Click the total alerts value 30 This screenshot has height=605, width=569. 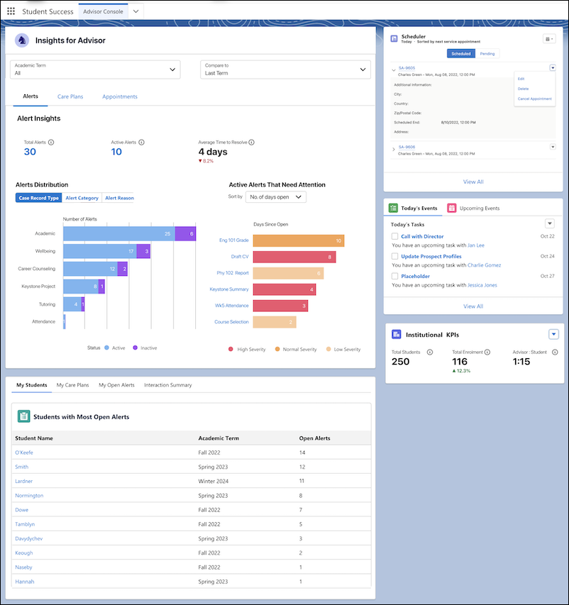coord(30,152)
